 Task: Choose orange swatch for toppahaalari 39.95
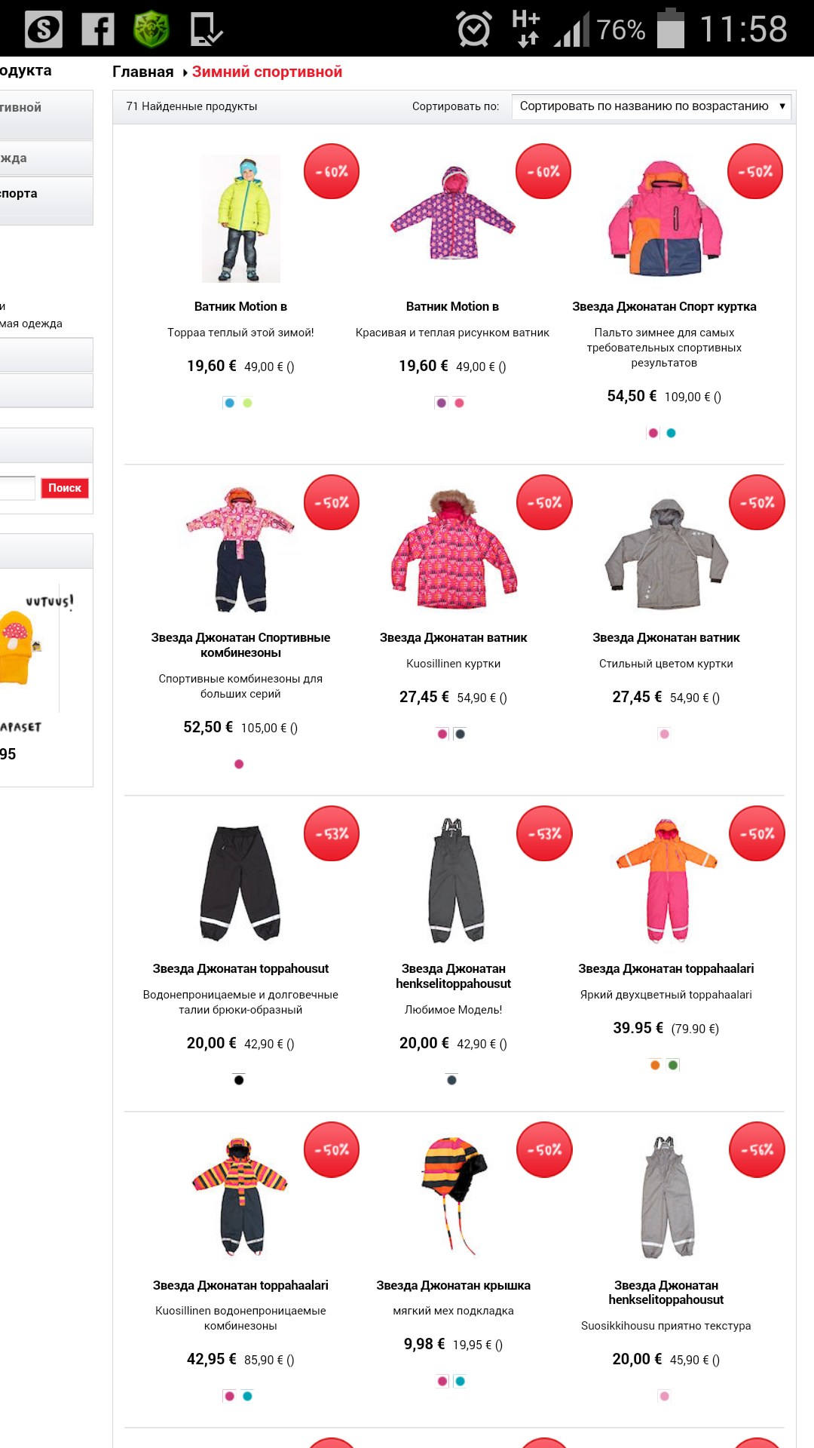tap(655, 1065)
